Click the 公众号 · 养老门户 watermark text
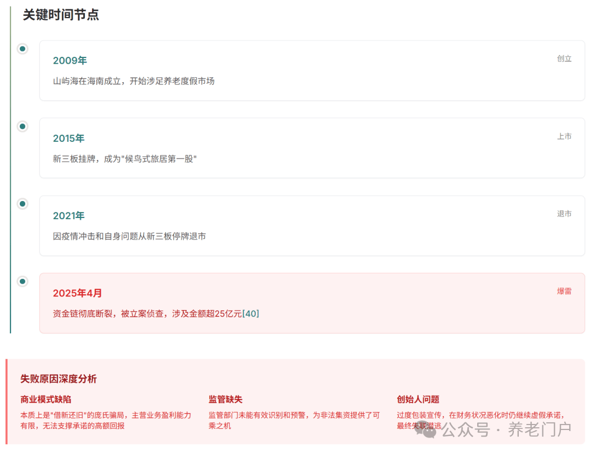 pyautogui.click(x=506, y=429)
